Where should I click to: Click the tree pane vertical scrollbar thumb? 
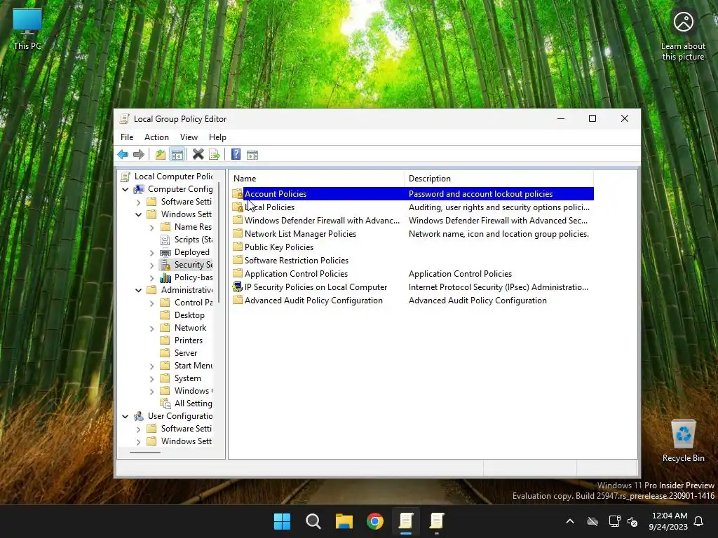[x=219, y=242]
